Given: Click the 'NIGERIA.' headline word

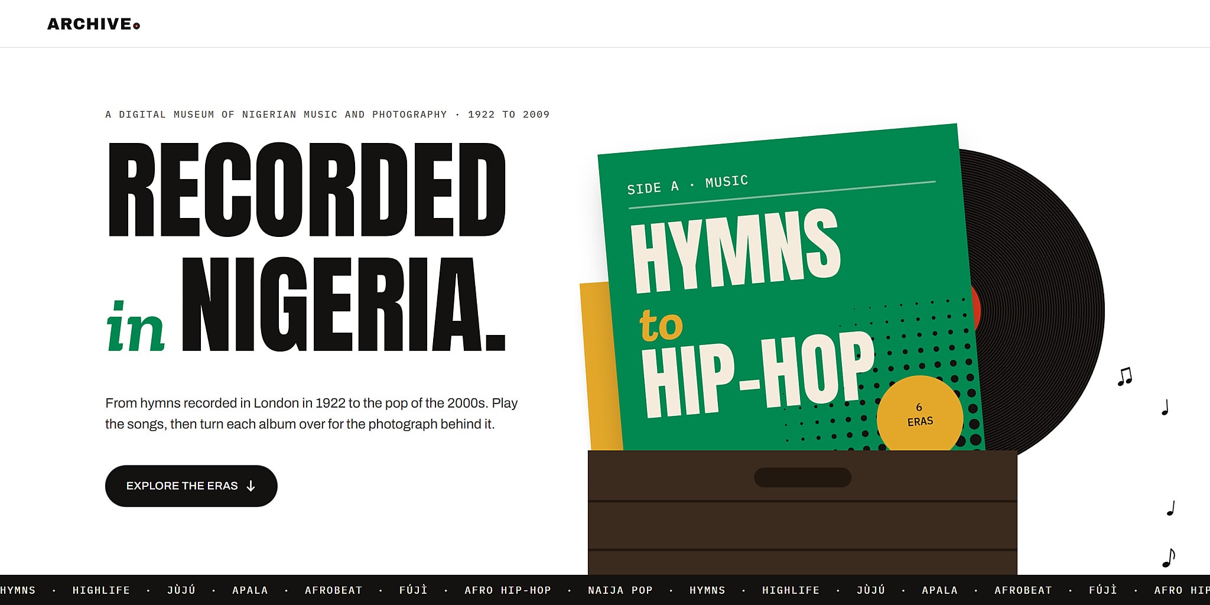Looking at the screenshot, I should (343, 304).
